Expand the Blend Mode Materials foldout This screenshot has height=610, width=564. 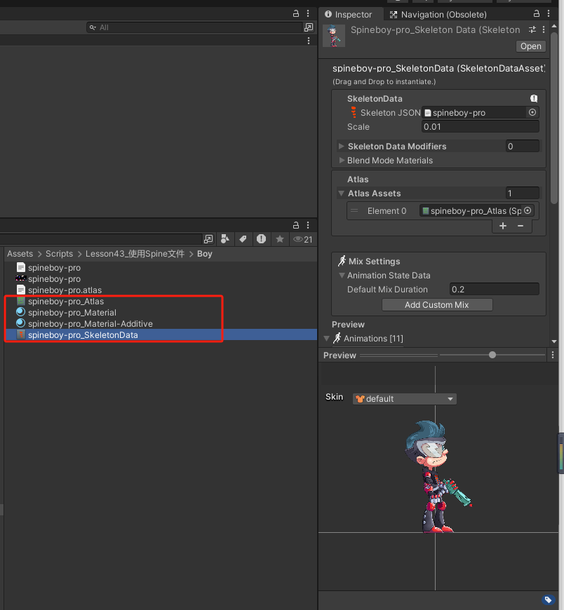coord(342,161)
